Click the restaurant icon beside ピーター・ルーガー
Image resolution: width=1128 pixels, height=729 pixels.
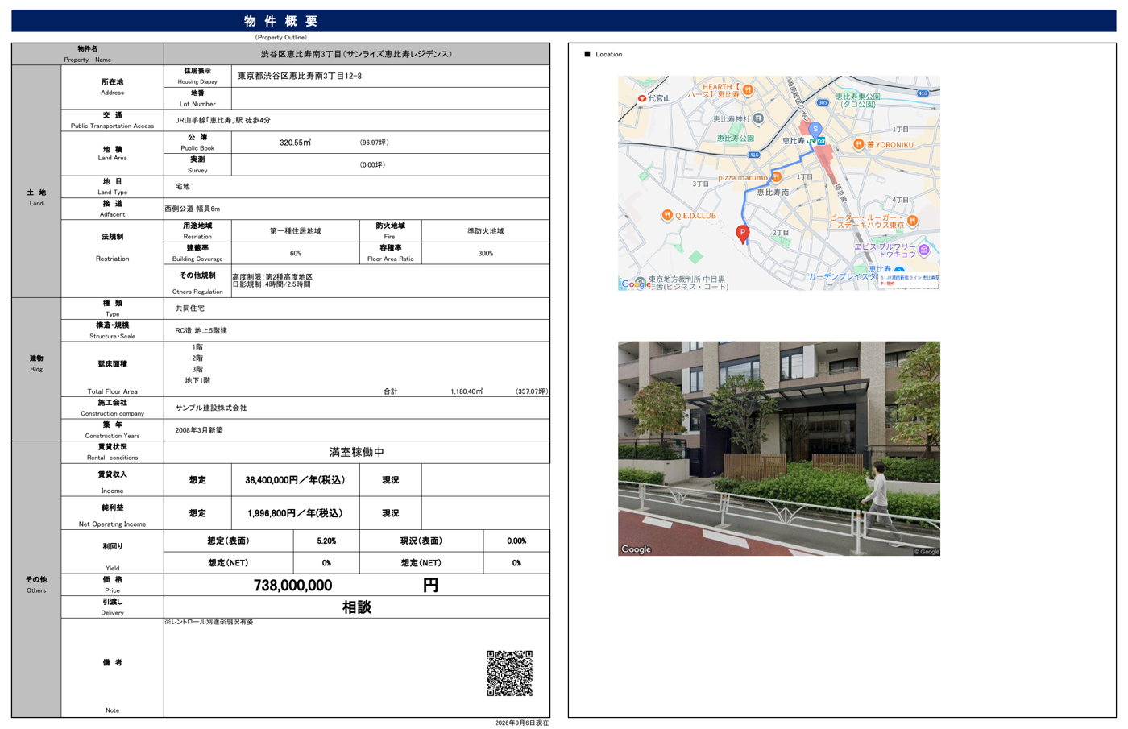912,220
